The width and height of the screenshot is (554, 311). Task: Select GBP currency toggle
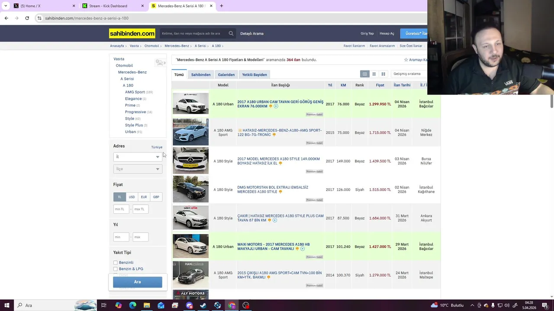pyautogui.click(x=156, y=197)
